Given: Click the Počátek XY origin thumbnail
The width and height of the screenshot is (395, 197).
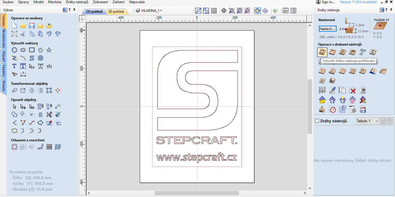Looking at the screenshot, I should pos(380,26).
